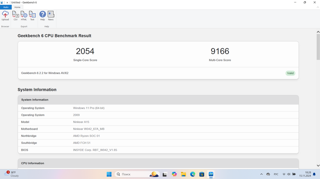Click the taskbar search box Поиск
The width and height of the screenshot is (320, 179).
[x=137, y=174]
